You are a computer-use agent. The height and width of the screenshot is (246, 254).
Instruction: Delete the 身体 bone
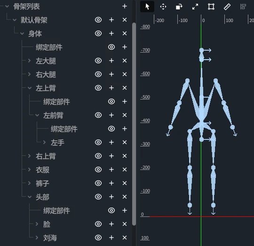pos(124,33)
